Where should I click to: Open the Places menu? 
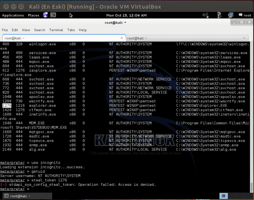pyautogui.click(x=34, y=15)
